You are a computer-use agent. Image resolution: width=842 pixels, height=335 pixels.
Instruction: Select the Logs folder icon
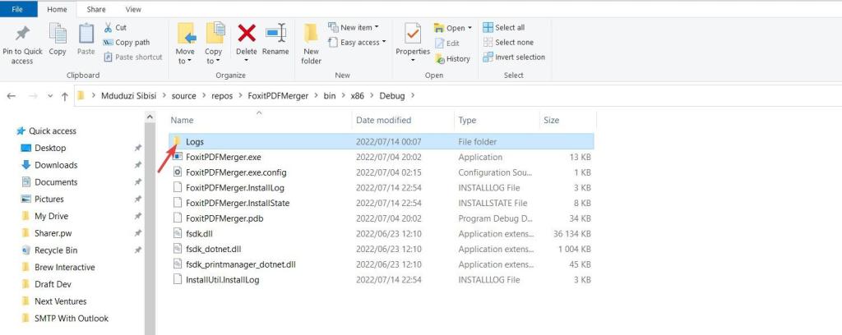(178, 141)
